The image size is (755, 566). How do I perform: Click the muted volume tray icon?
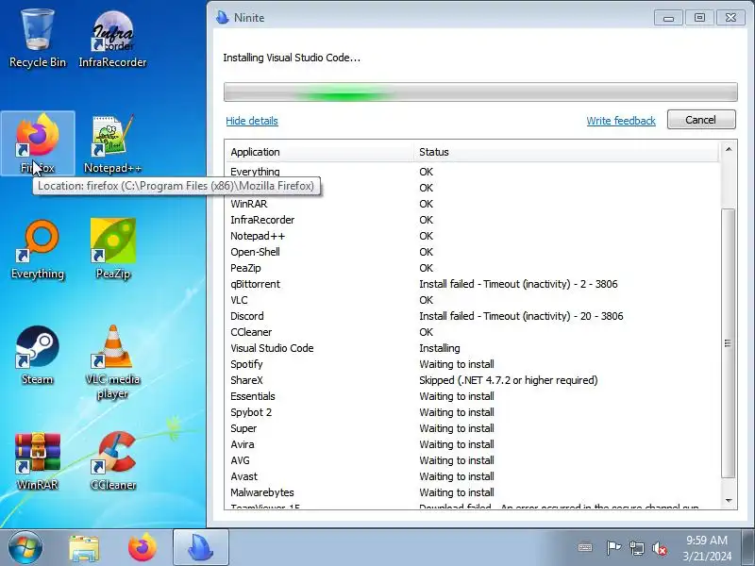click(x=659, y=548)
